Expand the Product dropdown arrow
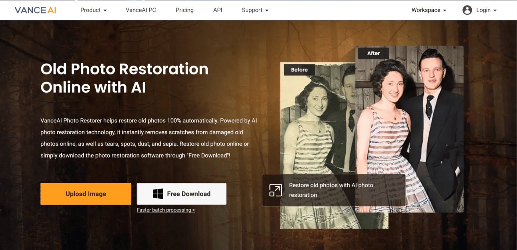Viewport: 517px width, 250px height. [105, 10]
